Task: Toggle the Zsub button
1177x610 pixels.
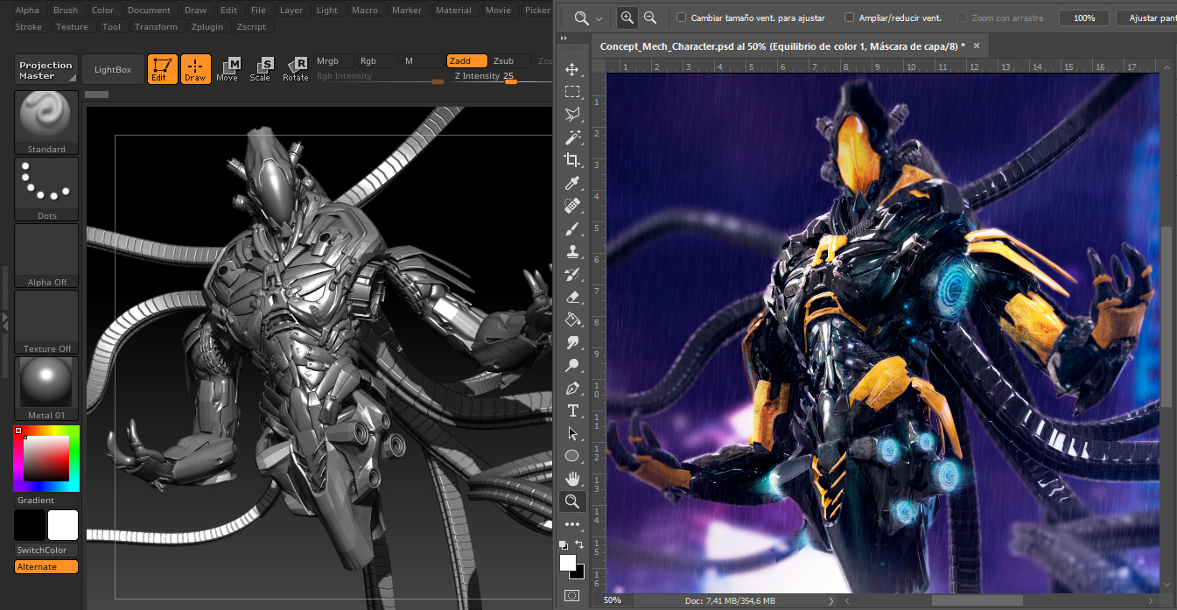Action: pyautogui.click(x=511, y=60)
